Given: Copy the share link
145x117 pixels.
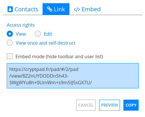Looking at the screenshot, I should (131, 105).
